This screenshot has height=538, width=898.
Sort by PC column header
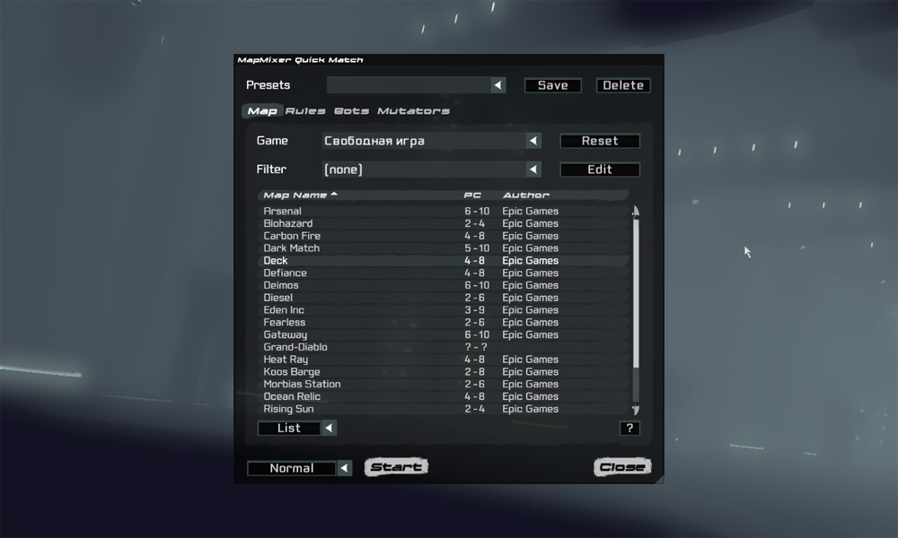click(x=472, y=195)
